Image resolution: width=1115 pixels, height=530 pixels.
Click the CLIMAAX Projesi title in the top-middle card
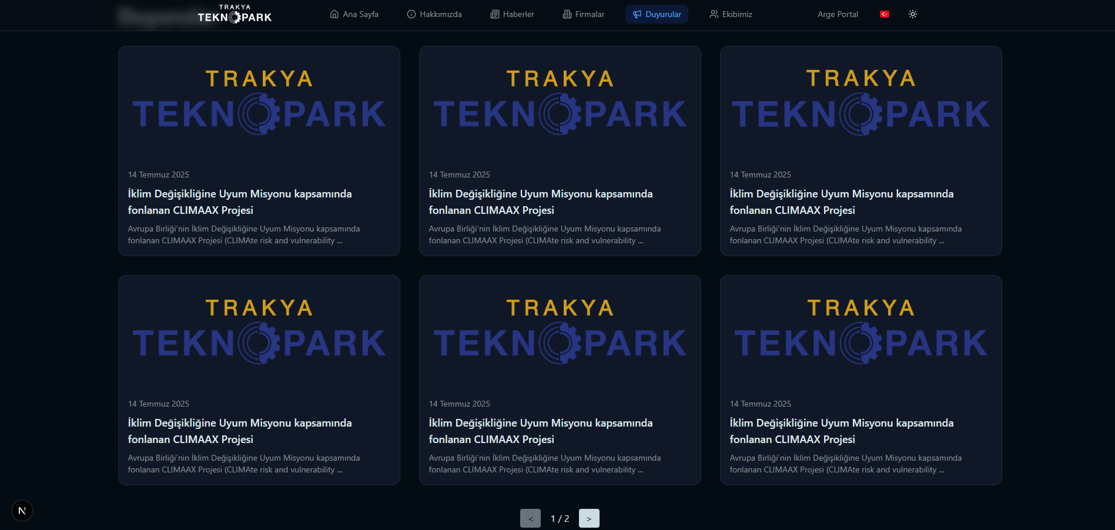coord(541,202)
